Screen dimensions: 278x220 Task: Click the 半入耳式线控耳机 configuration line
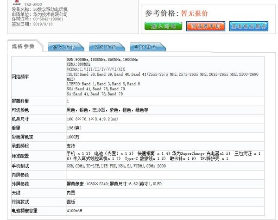pos(147,158)
